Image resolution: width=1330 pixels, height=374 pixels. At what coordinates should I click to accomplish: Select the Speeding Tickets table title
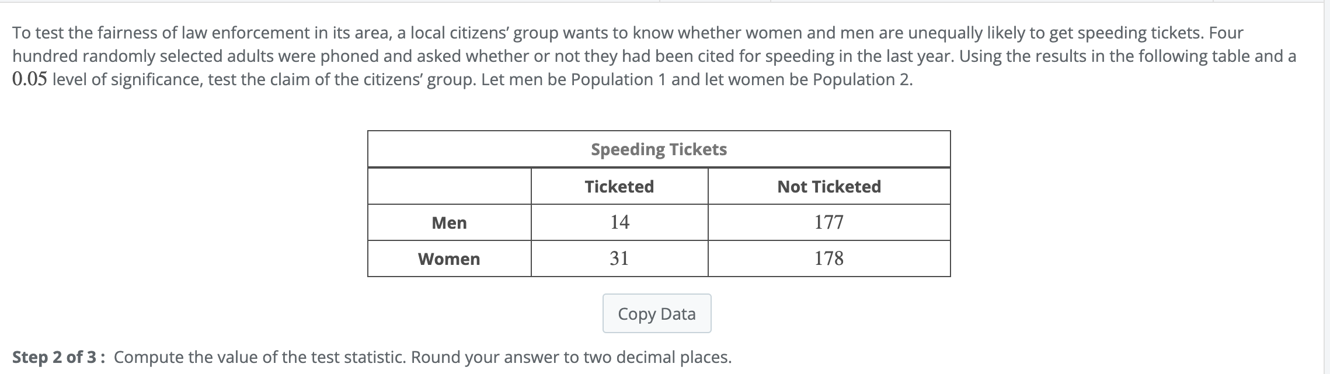coord(659,149)
